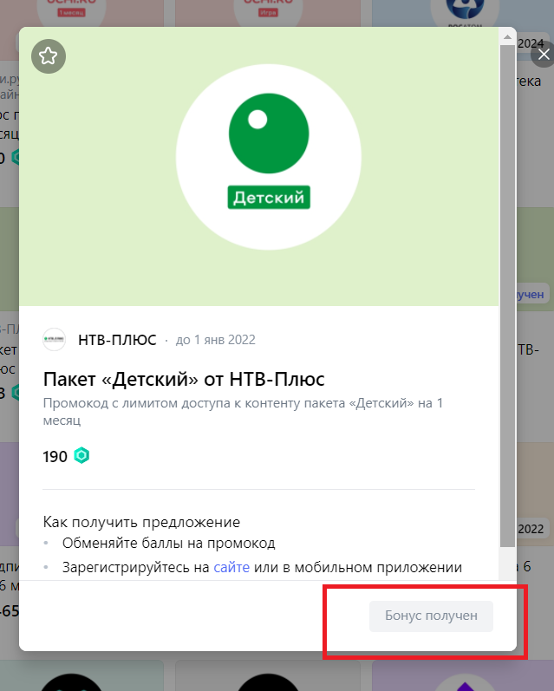Screen dimensions: 554x691
Task: Click the green points coin icon beside 190
Action: [x=81, y=455]
